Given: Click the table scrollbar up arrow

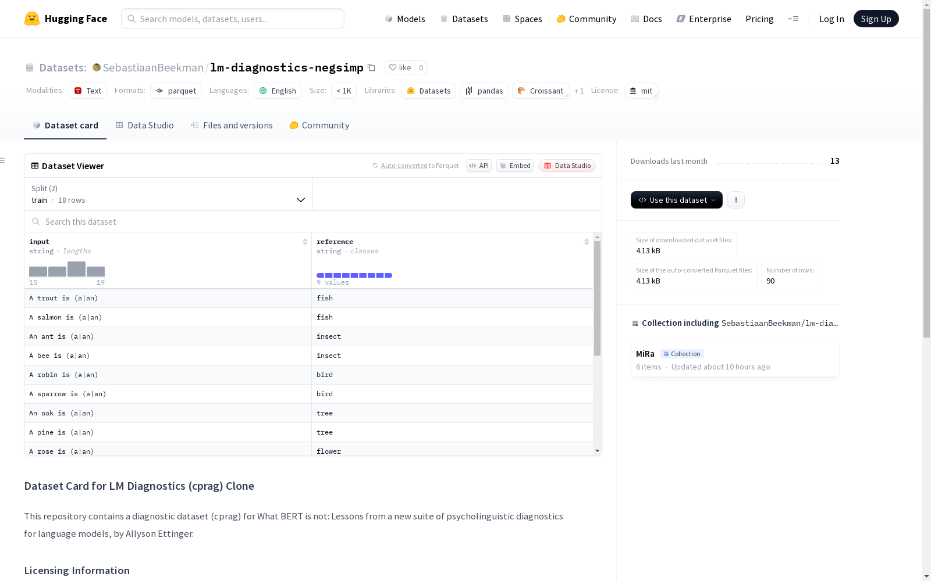Looking at the screenshot, I should click(597, 237).
